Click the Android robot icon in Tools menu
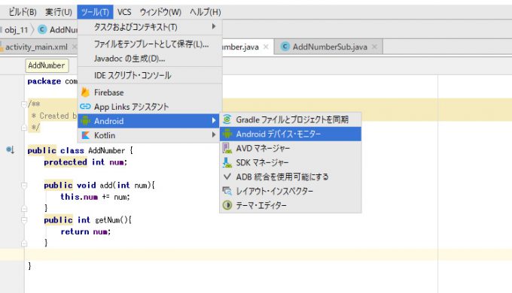512x293 pixels. click(85, 121)
